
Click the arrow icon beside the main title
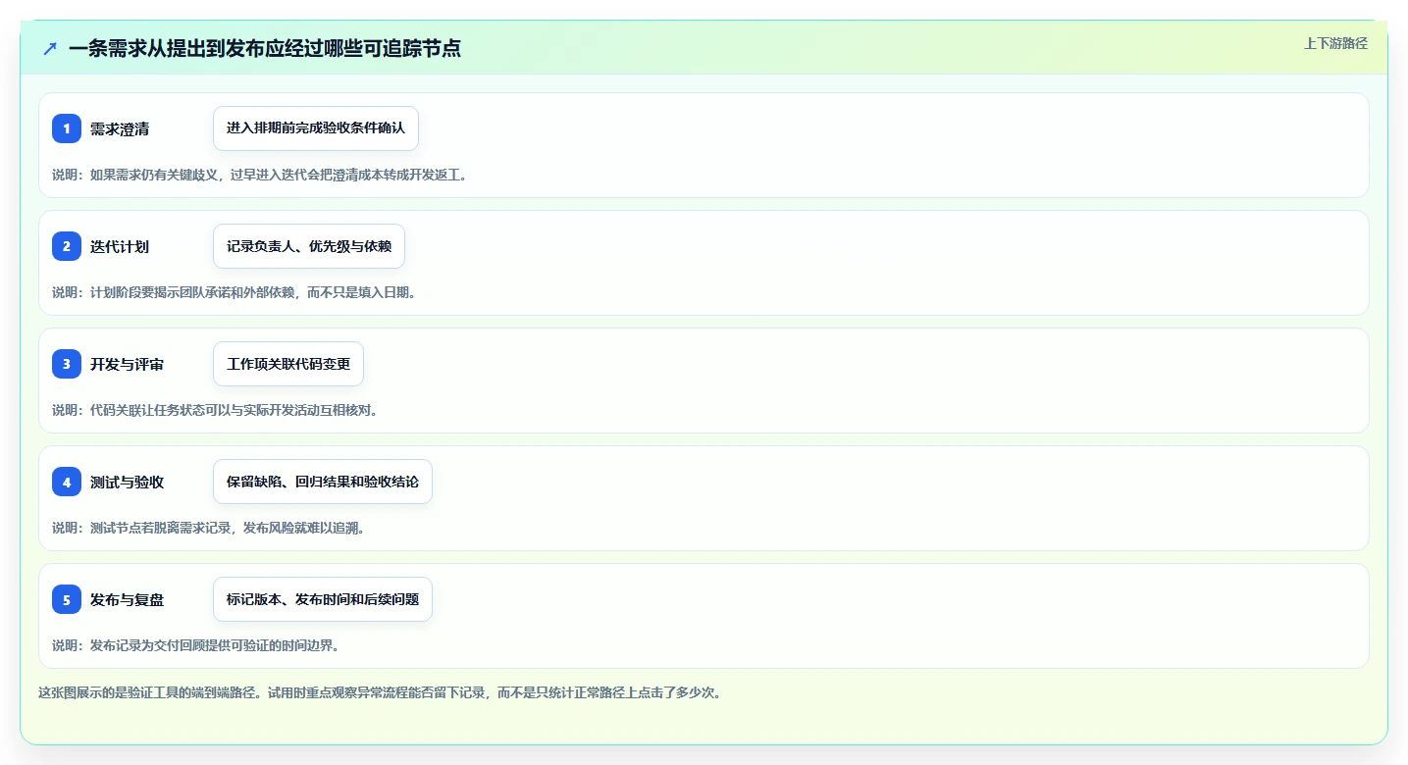coord(50,48)
